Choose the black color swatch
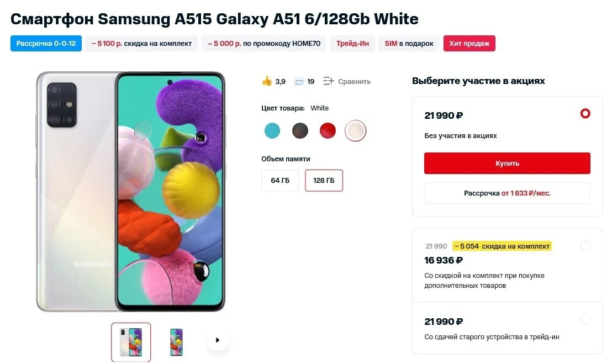Screen dimensions: 607x363 300,131
